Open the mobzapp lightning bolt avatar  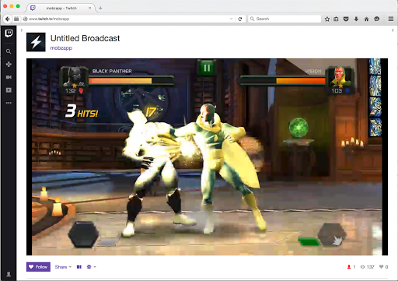coord(36,42)
